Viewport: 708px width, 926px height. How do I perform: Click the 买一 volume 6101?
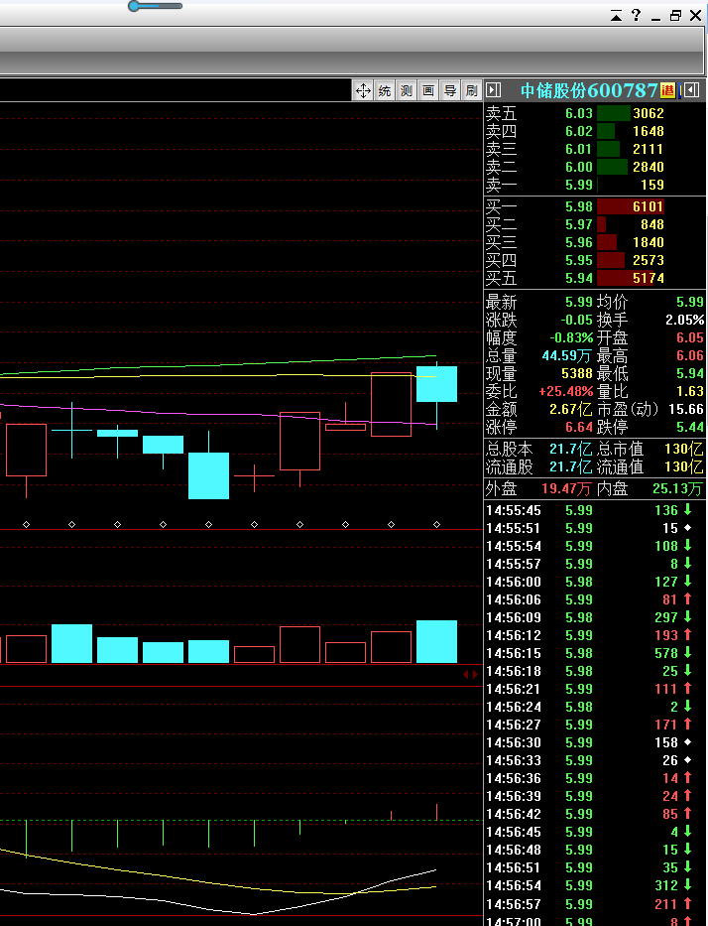(x=649, y=206)
